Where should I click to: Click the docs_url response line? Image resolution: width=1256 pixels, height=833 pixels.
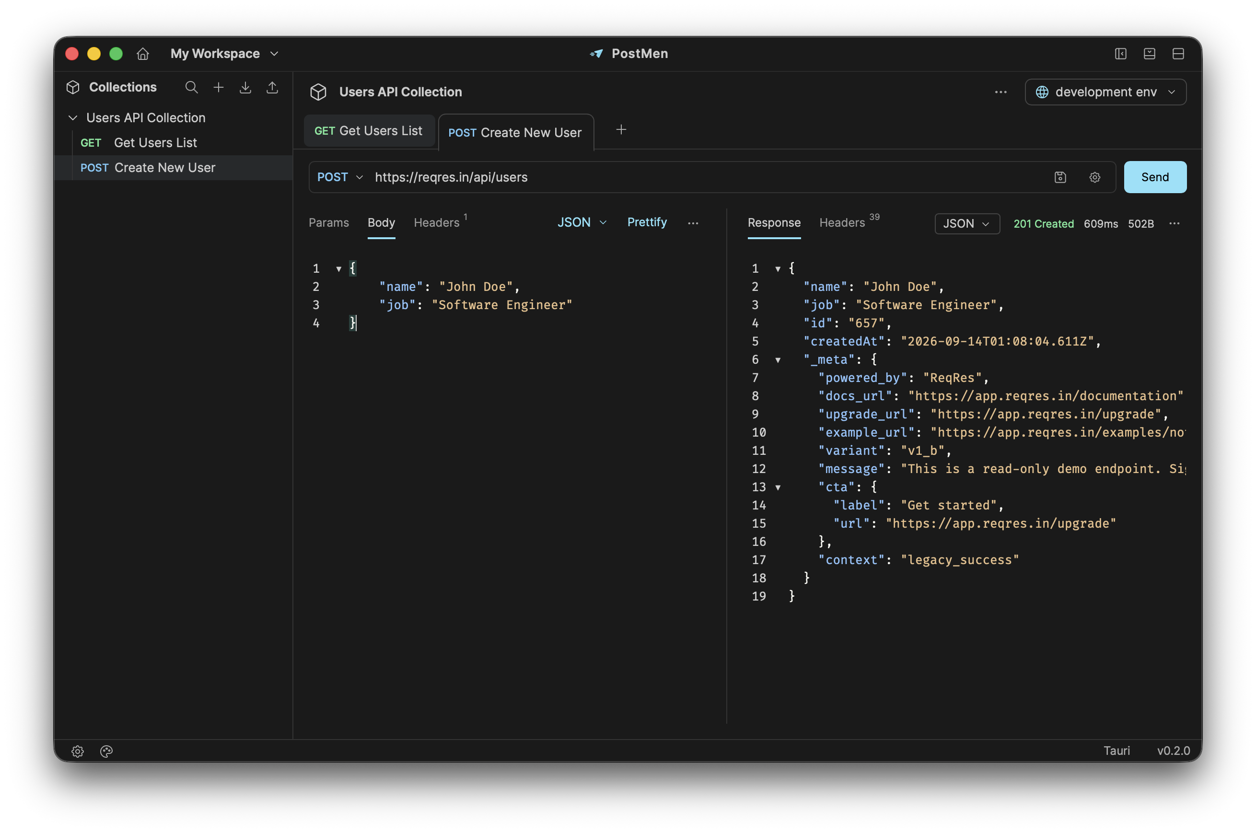coord(1000,396)
